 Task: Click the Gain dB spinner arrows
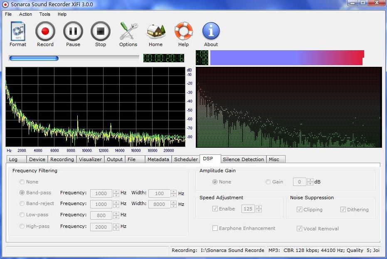(x=310, y=182)
